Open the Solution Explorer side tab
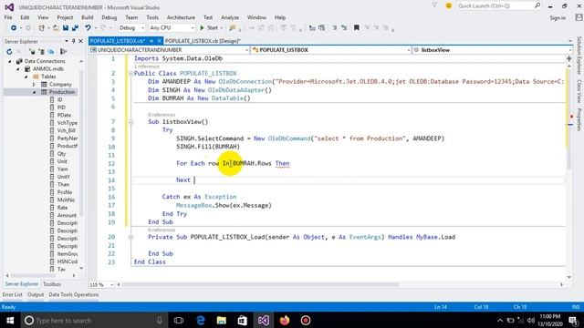Viewport: 584px width, 328px height. pyautogui.click(x=579, y=55)
